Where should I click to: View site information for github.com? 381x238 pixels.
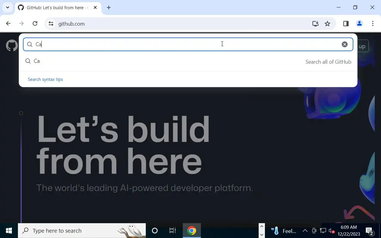click(x=51, y=24)
